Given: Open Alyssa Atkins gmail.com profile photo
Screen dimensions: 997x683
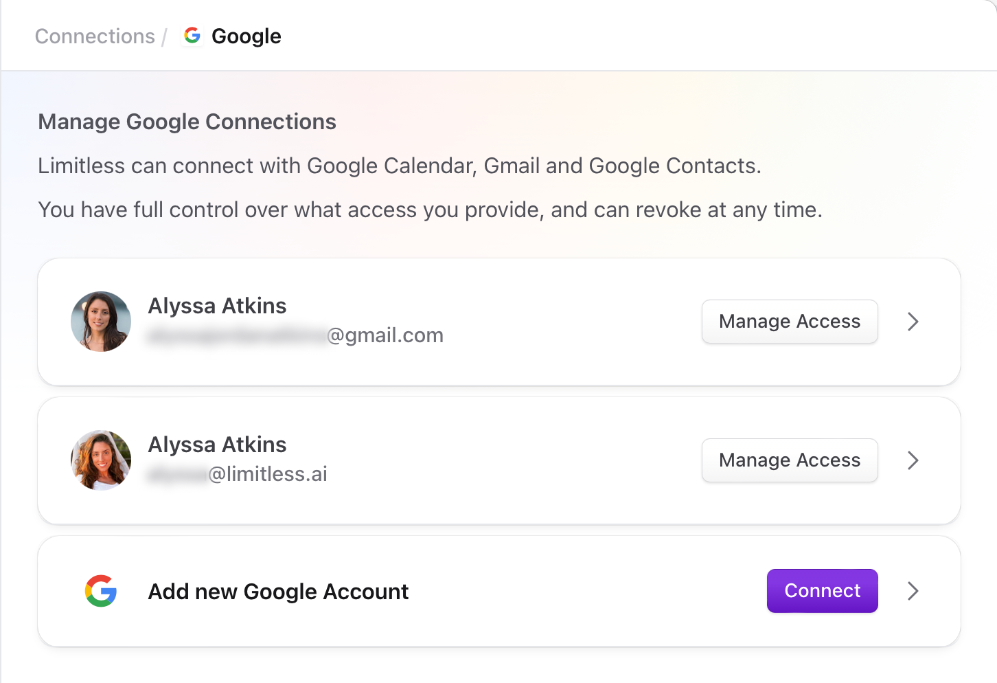Looking at the screenshot, I should (x=101, y=322).
